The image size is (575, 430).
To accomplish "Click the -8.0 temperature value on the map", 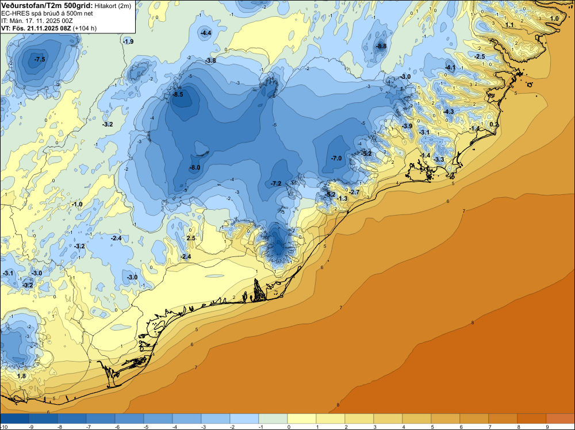I will click(195, 167).
